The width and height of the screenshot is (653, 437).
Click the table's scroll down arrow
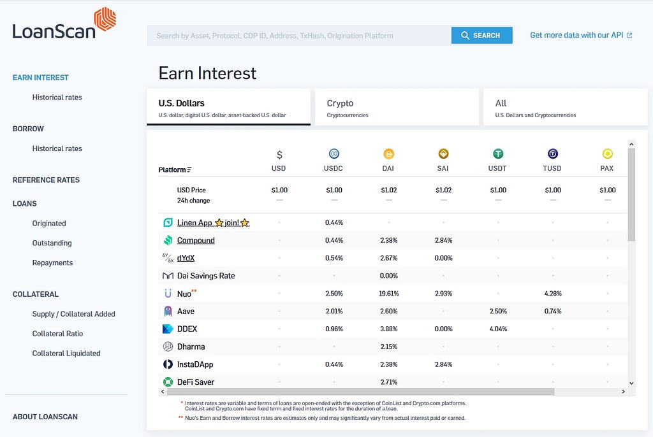(x=631, y=383)
